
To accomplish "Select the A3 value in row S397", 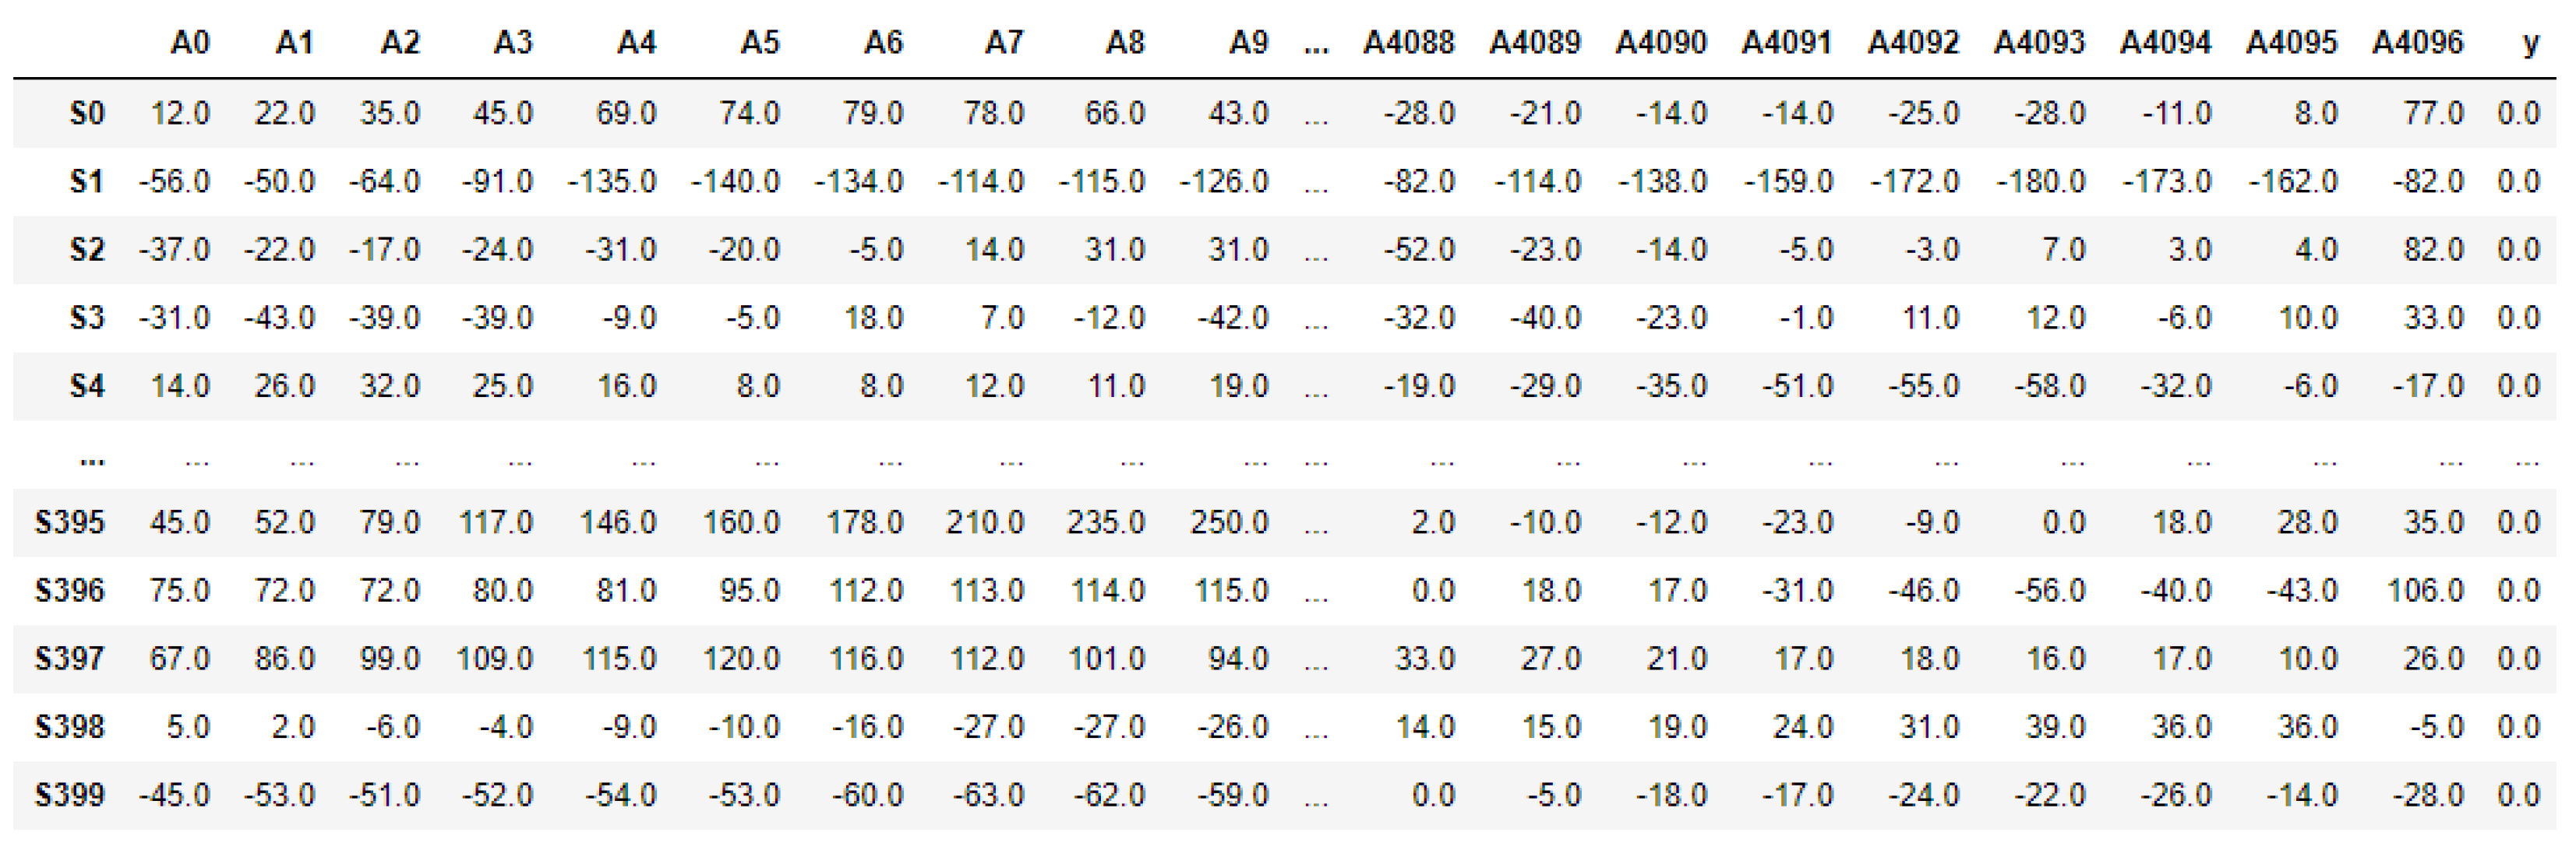I will [494, 659].
